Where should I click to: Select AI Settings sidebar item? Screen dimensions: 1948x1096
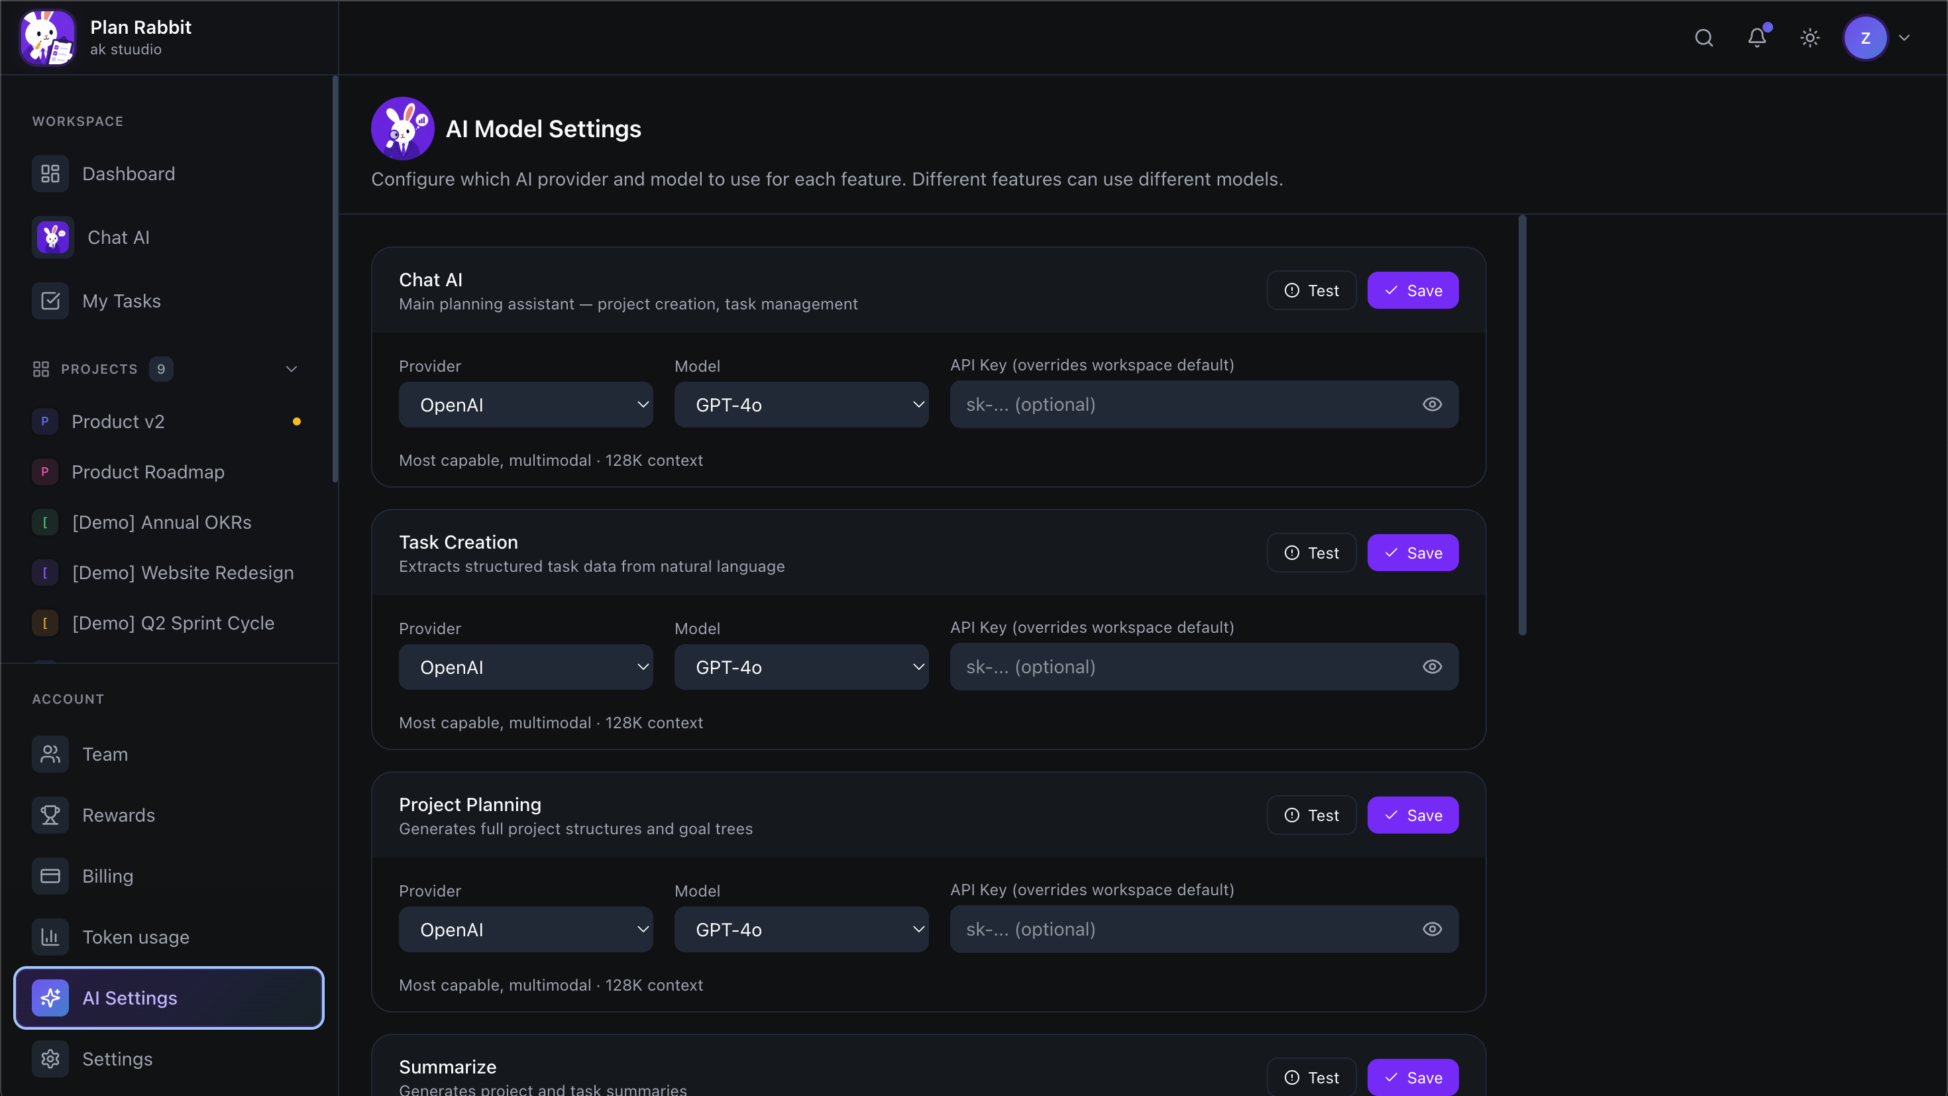click(169, 998)
